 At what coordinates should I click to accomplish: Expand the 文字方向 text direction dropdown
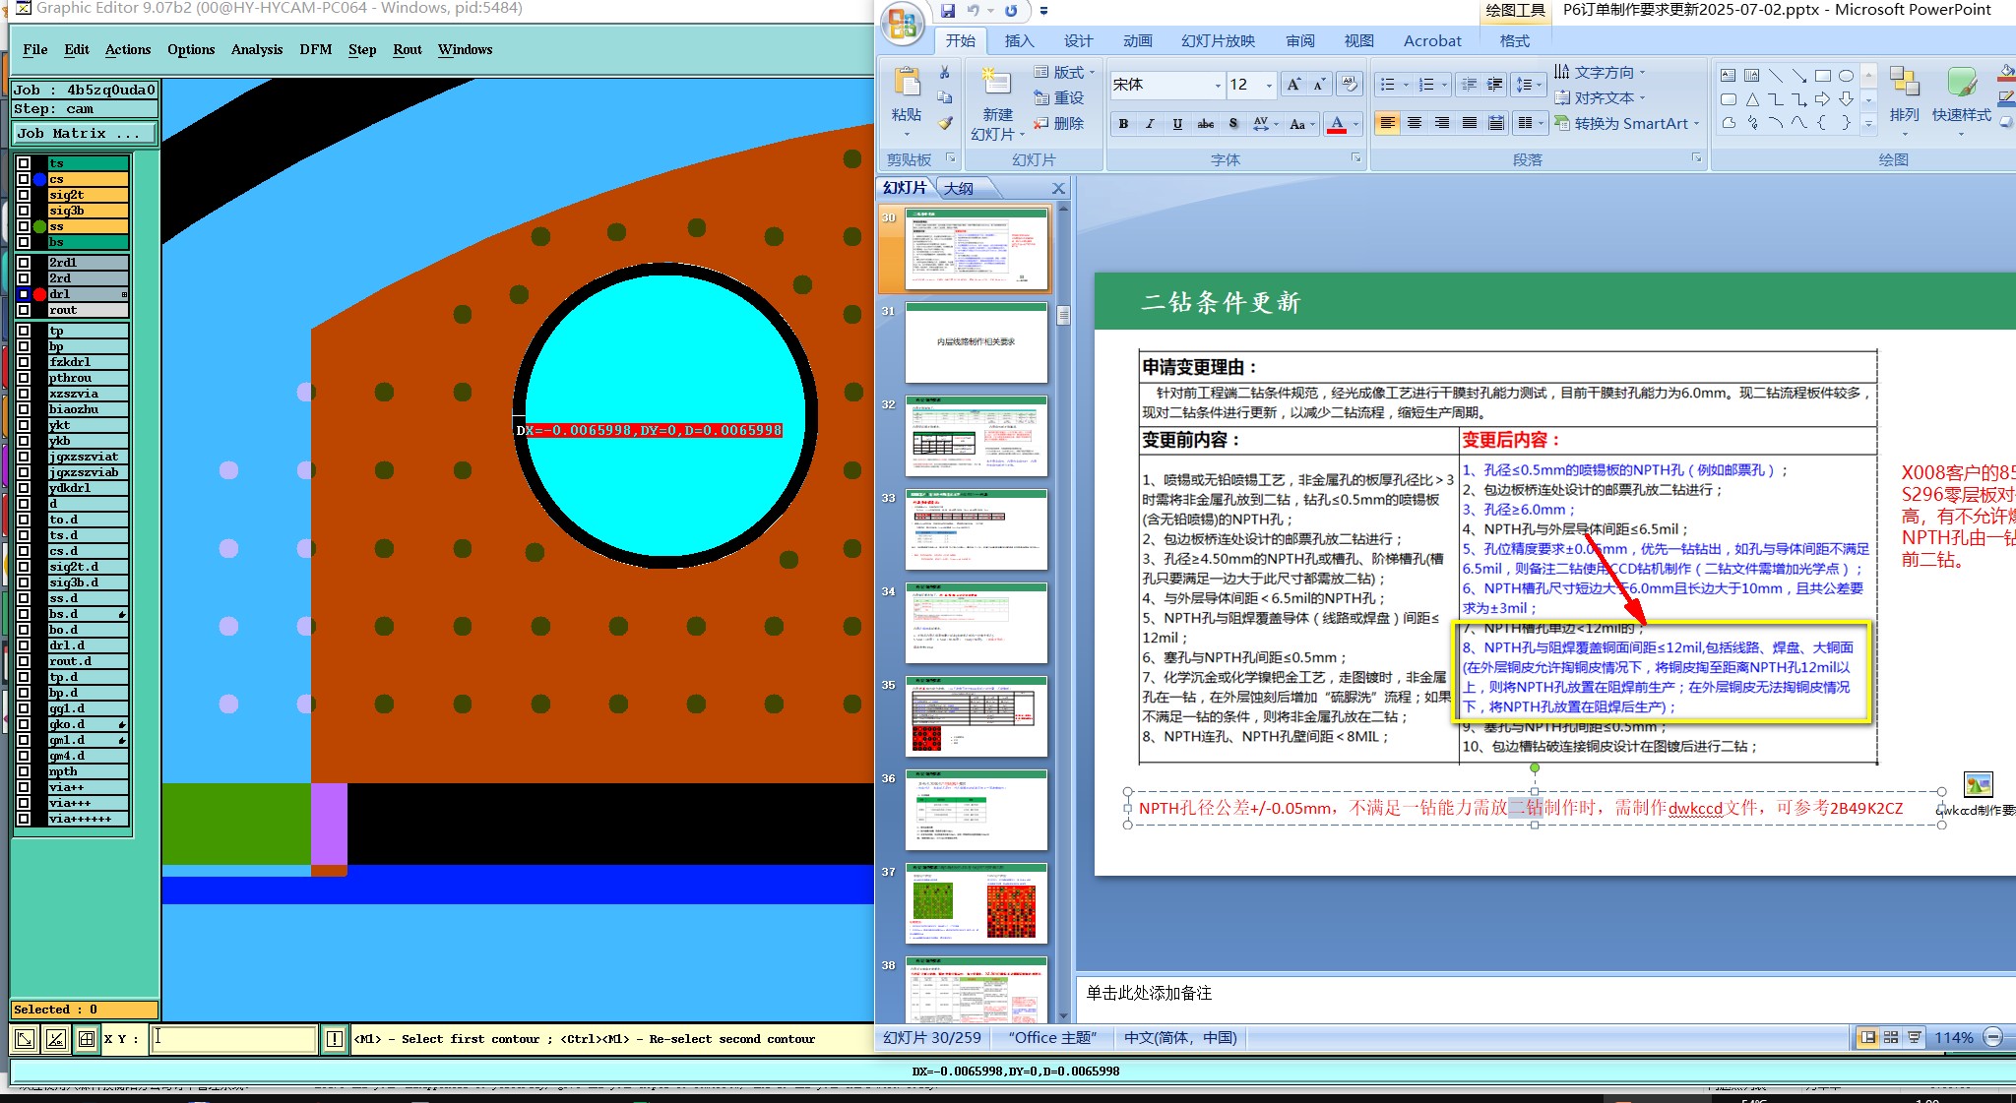(x=1605, y=73)
